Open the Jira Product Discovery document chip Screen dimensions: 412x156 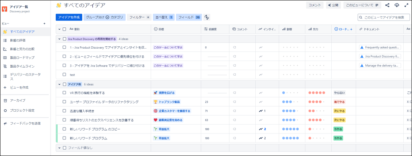[380, 56]
